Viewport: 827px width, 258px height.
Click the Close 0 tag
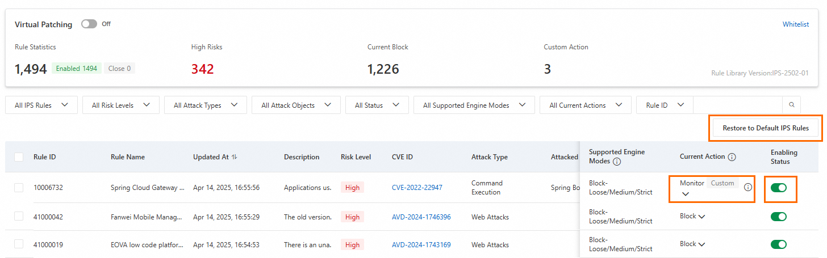pos(119,69)
